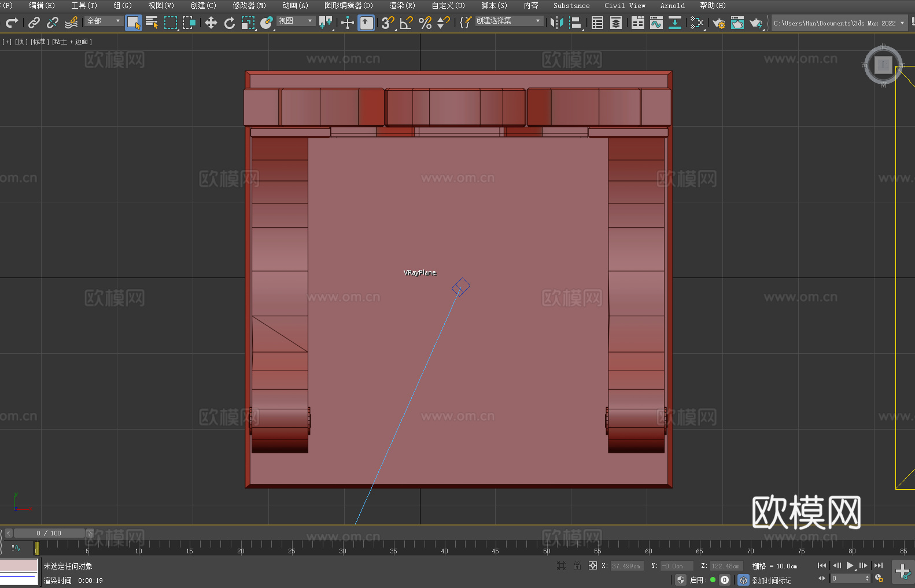Open viewport [顶] view menu
This screenshot has height=588, width=915.
click(x=21, y=42)
